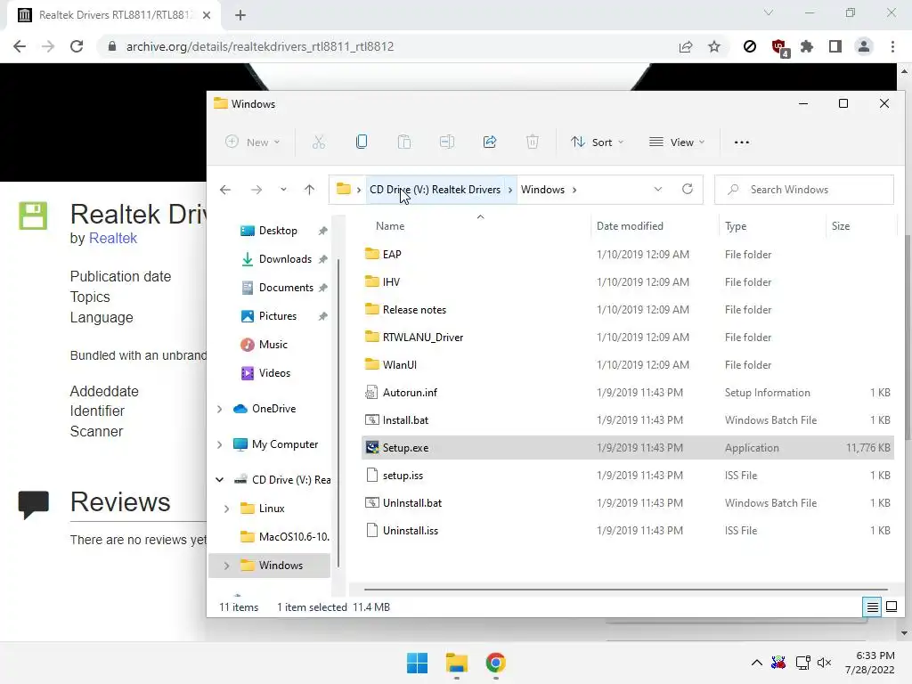
Task: Show hidden system tray icons
Action: coord(757,663)
